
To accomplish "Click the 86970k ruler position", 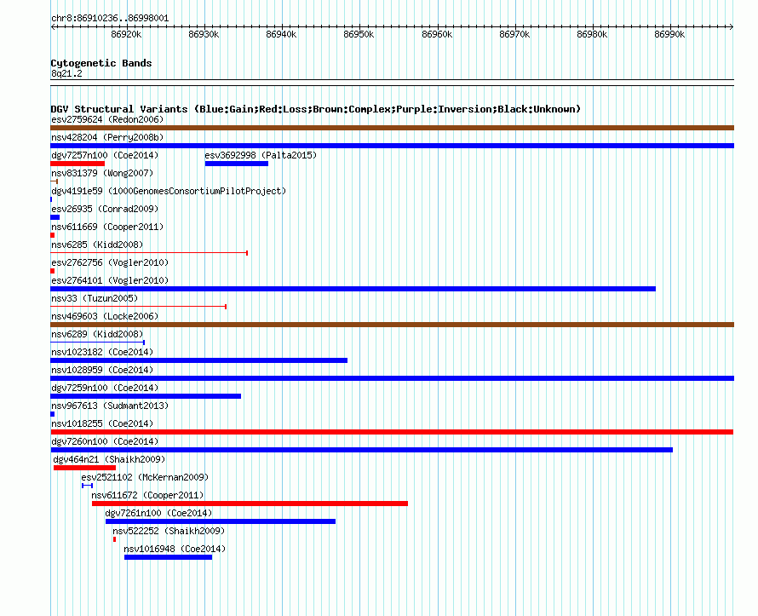I will 514,34.
